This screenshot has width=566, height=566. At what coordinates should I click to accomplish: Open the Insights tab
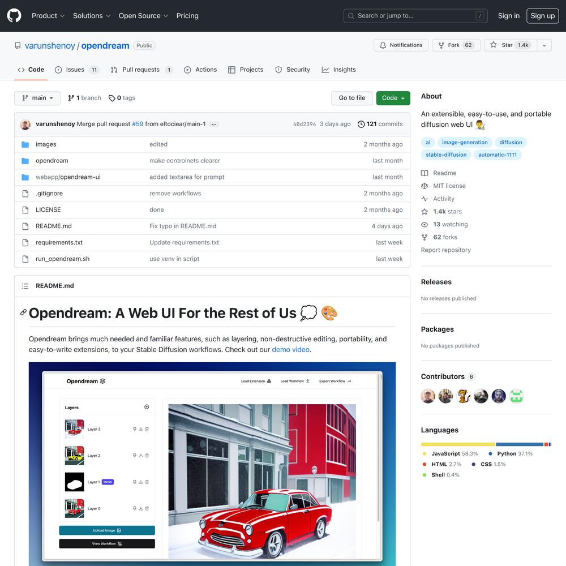338,70
